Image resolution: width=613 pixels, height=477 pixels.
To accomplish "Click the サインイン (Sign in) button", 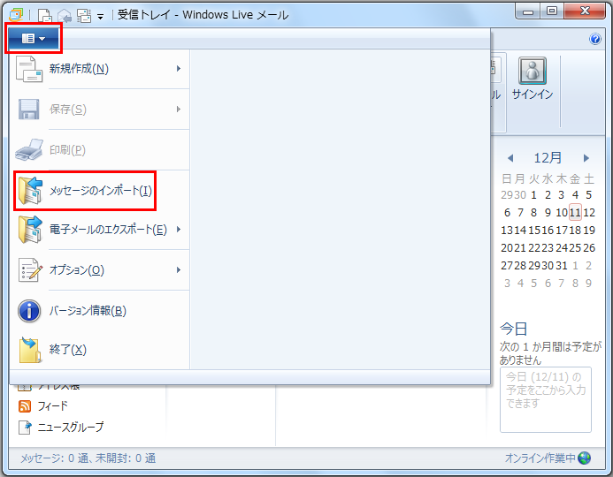I will [x=533, y=80].
